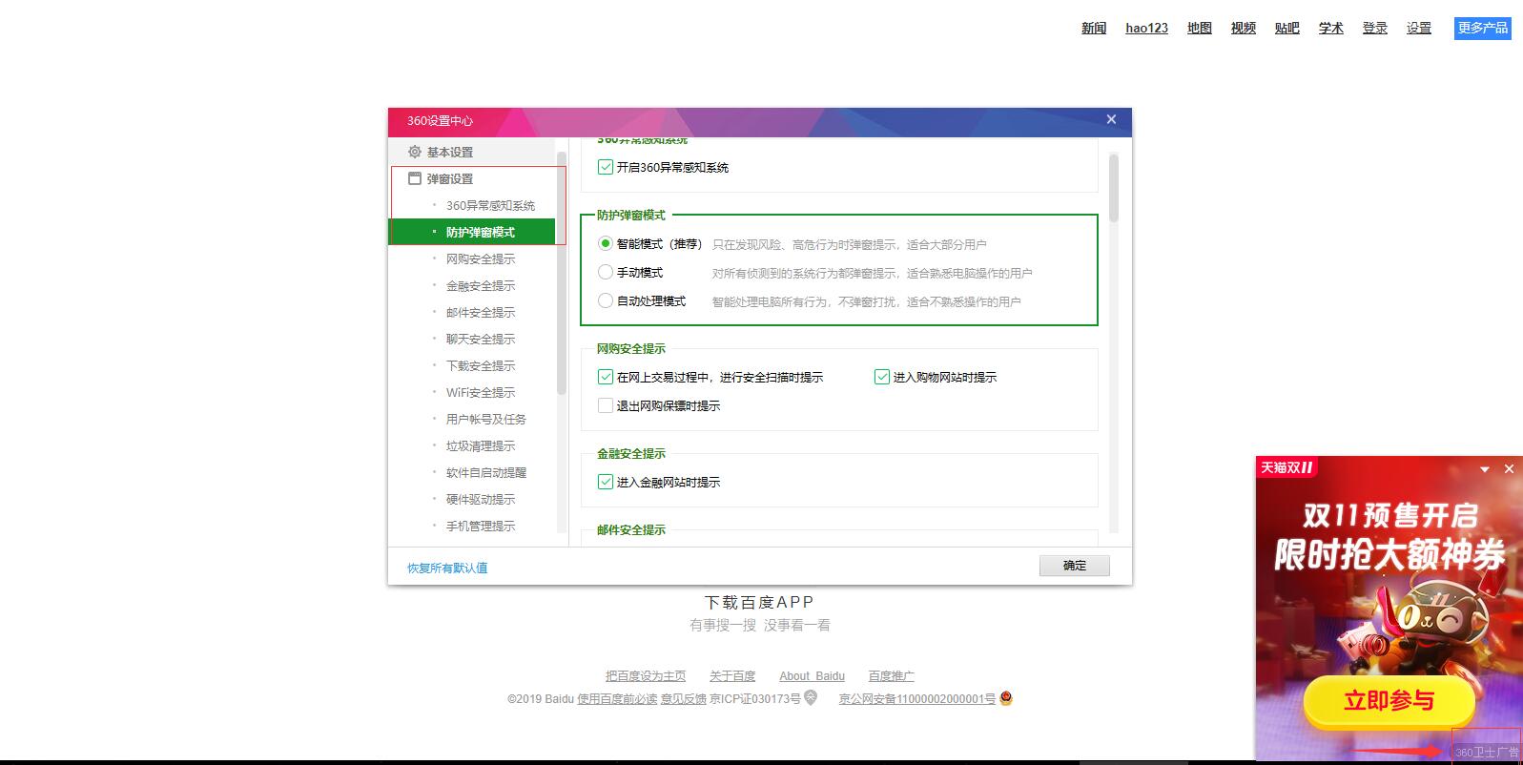Open 关于百度 footer link
Viewport: 1523px width, 765px height.
click(732, 675)
